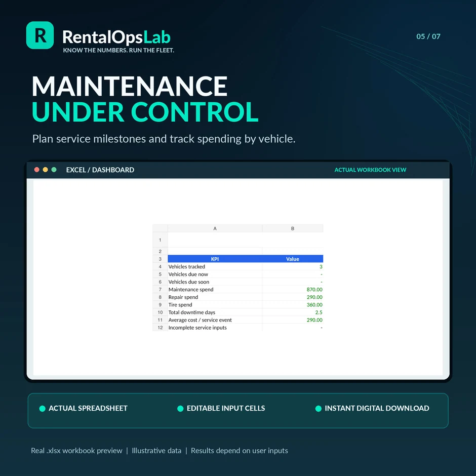
Task: Click the EDITABLE INPUT CELLS label
Action: (x=226, y=408)
